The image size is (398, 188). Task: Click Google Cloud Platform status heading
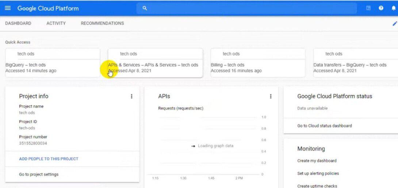tap(335, 96)
